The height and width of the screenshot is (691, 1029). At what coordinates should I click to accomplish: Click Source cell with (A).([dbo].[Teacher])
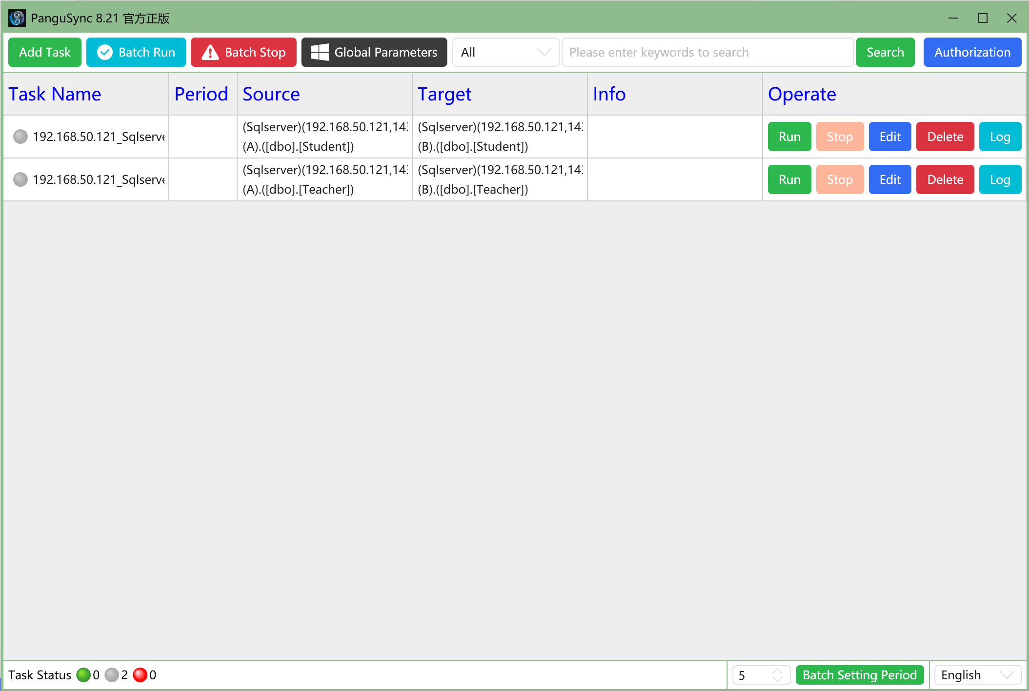(x=324, y=179)
